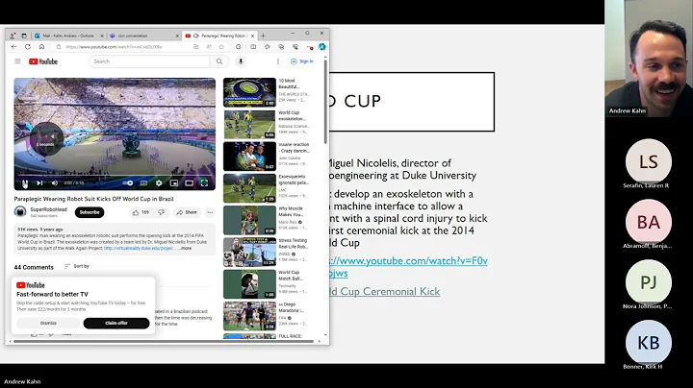Sign in to YouTube
This screenshot has width=693, height=388.
point(302,61)
